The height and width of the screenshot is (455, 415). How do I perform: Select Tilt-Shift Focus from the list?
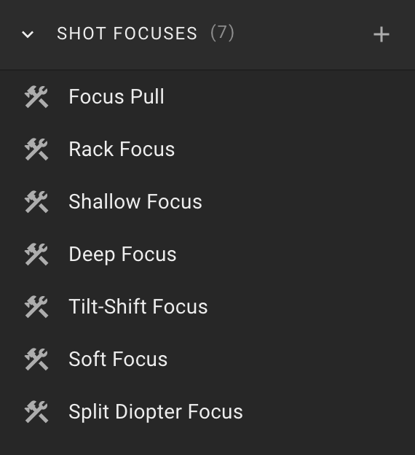coord(207,307)
